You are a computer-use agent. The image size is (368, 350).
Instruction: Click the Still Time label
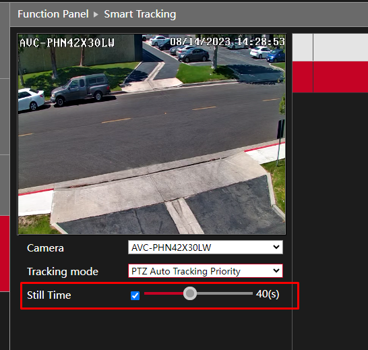point(49,295)
